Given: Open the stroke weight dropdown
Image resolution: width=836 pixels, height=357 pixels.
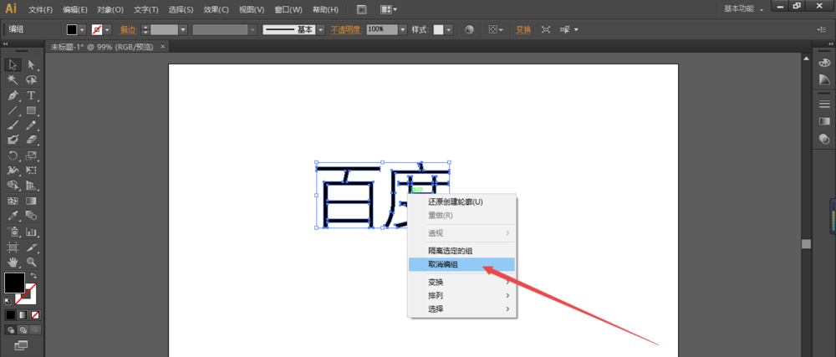Looking at the screenshot, I should point(183,30).
